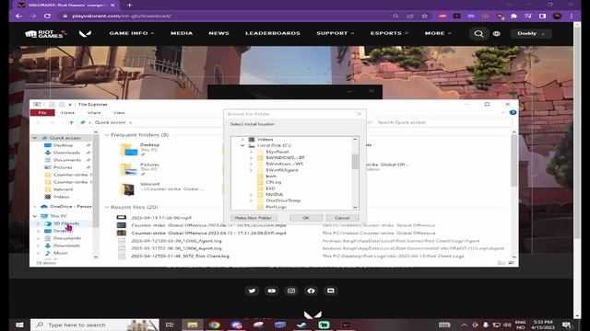Open Valorant folder in Frequent folders
Screen dimensions: 590x331
click(x=162, y=188)
